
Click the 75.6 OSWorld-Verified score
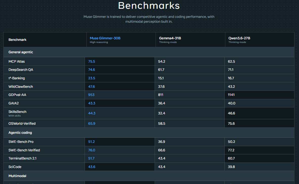click(x=231, y=123)
